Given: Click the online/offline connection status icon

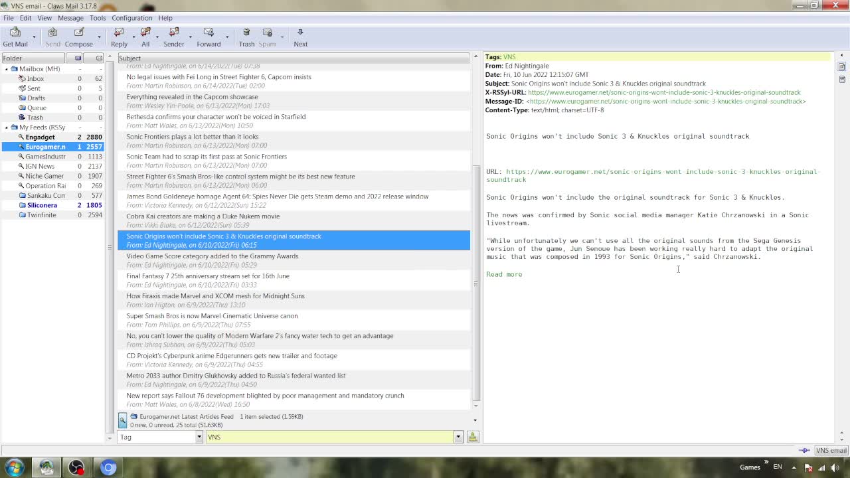Looking at the screenshot, I should (804, 450).
